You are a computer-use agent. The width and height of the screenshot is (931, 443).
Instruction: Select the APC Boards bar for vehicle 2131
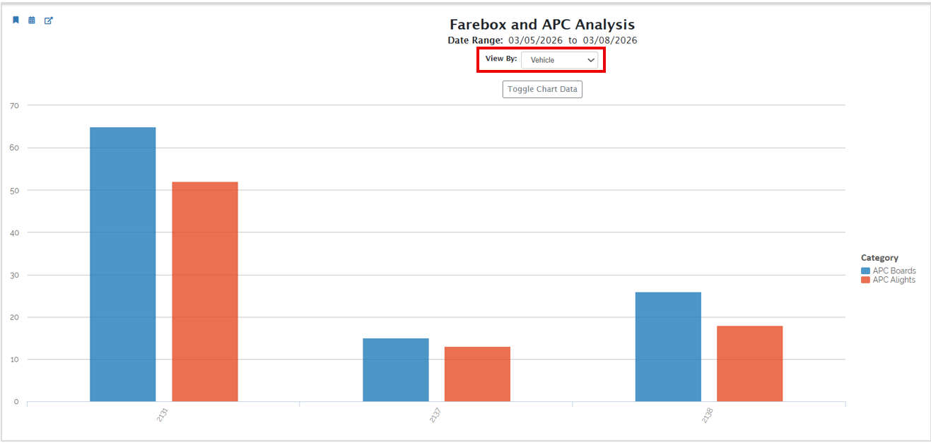pyautogui.click(x=123, y=264)
